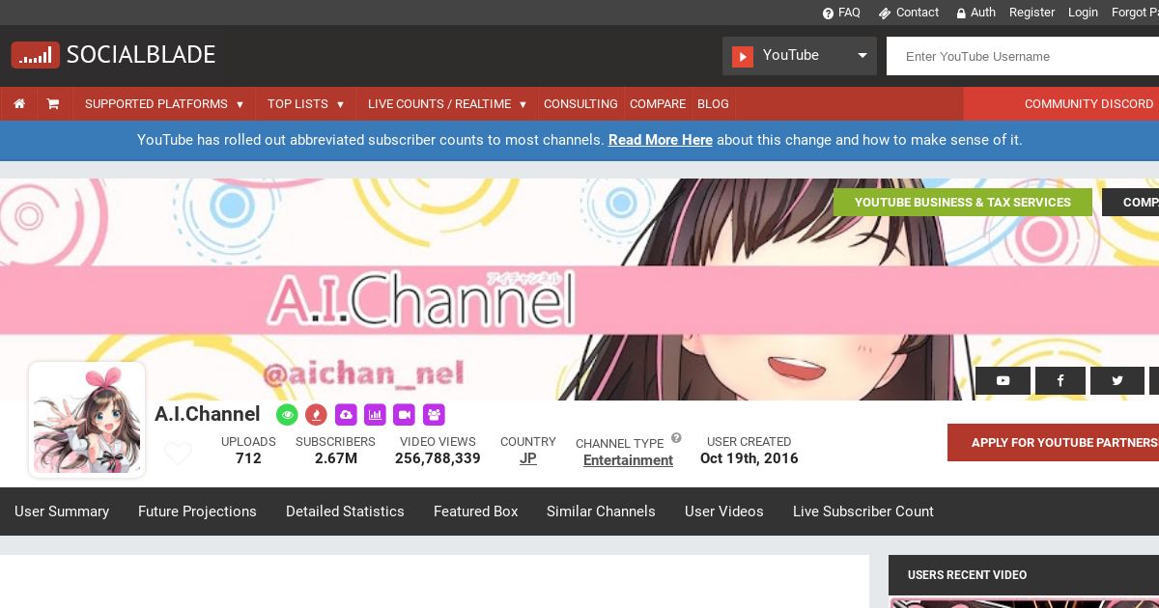The height and width of the screenshot is (608, 1159).
Task: Open the channel's YouTube page icon button
Action: click(x=1003, y=380)
